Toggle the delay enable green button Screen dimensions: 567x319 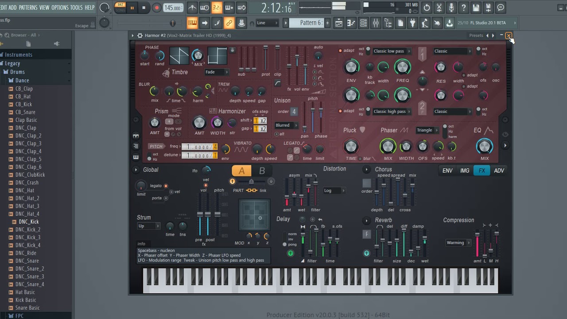point(290,253)
